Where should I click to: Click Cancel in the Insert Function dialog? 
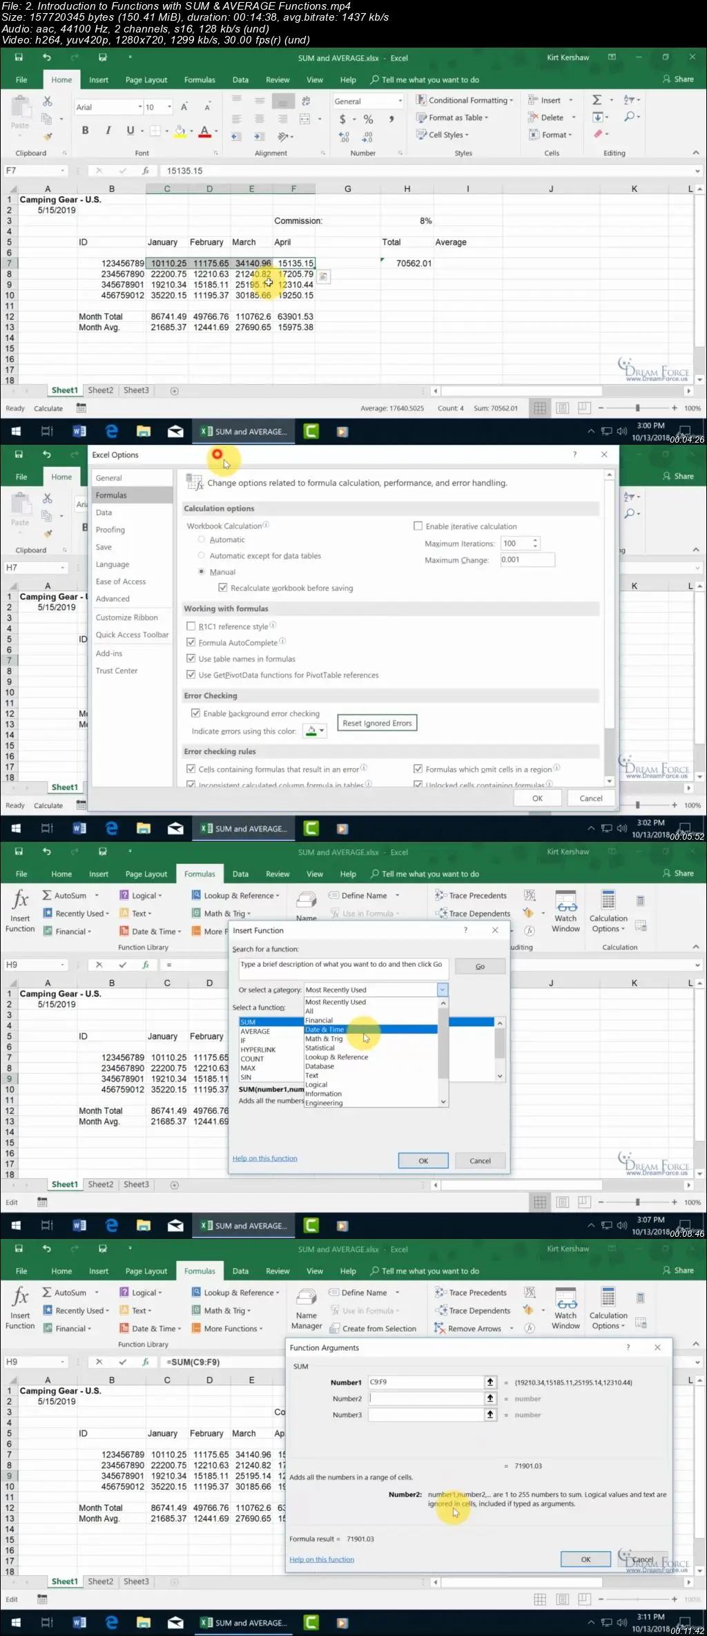(480, 1161)
